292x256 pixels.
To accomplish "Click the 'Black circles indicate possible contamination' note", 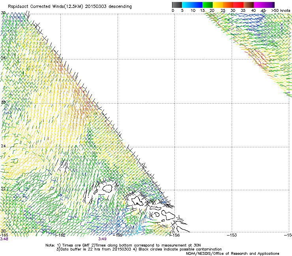I will pyautogui.click(x=180, y=249).
